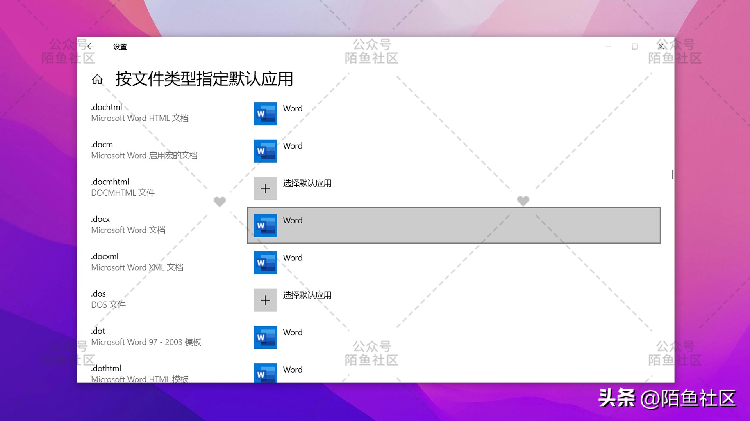Viewport: 750px width, 421px height.
Task: Click the plus icon for .dos
Action: 265,300
